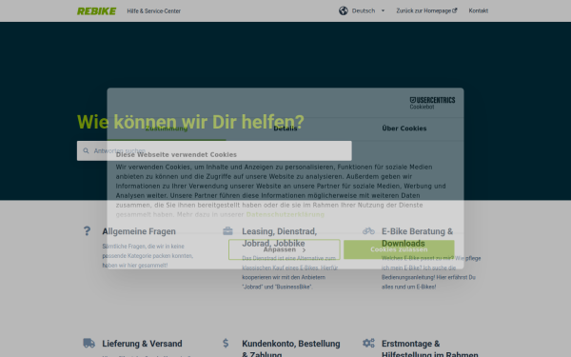Click the Anpassen button

[x=284, y=249]
